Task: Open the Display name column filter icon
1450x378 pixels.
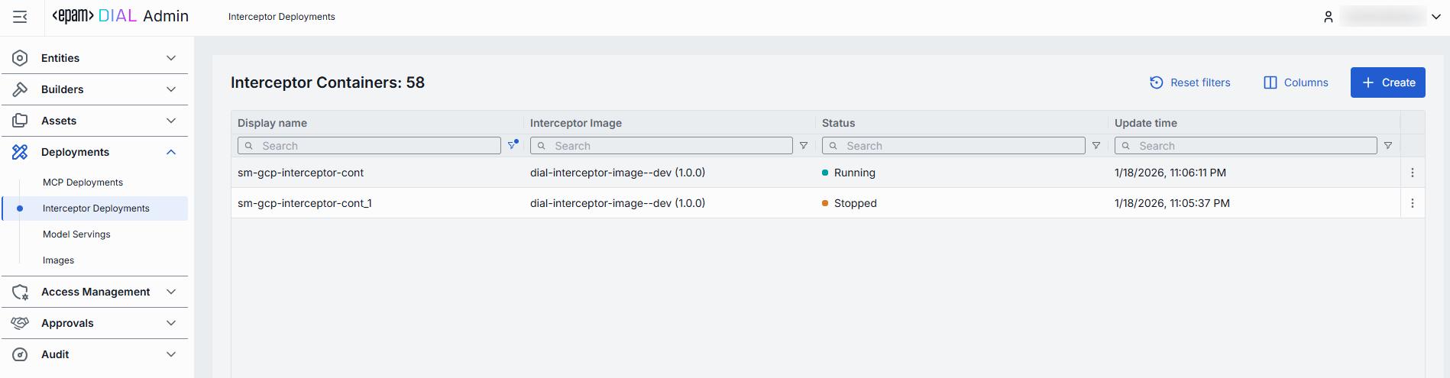Action: click(x=512, y=145)
